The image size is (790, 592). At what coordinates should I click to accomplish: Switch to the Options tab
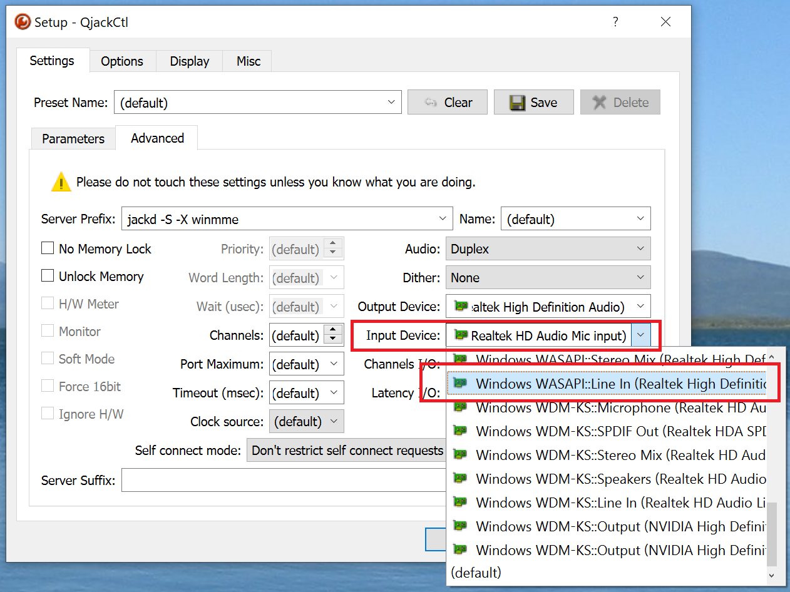(122, 61)
